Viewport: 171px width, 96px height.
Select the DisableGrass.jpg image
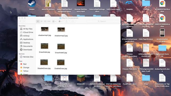44,62
